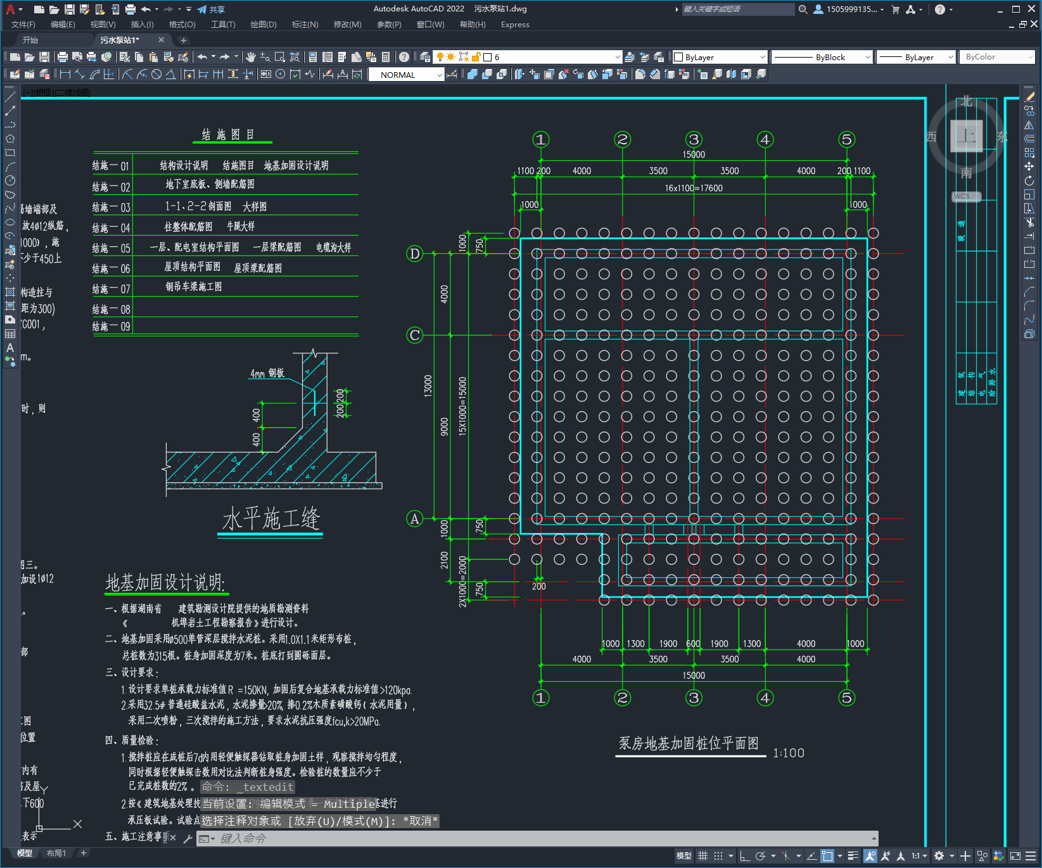Screen dimensions: 1042x868
Task: Open the Express menu
Action: (x=515, y=25)
